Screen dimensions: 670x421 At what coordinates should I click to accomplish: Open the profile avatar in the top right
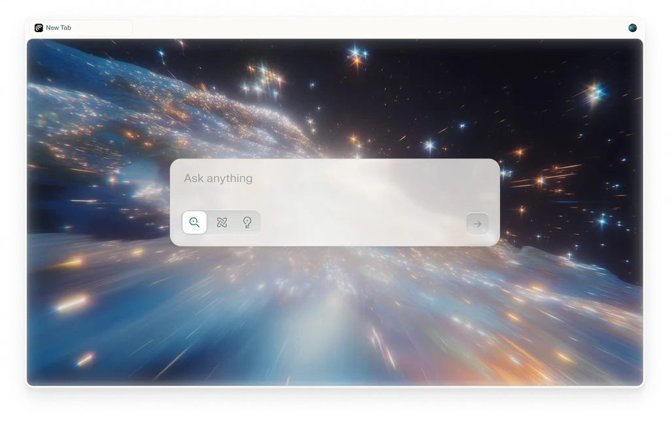(x=633, y=27)
